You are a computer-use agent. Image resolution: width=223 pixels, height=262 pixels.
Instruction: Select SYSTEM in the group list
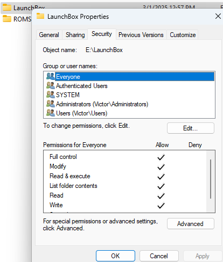(68, 95)
